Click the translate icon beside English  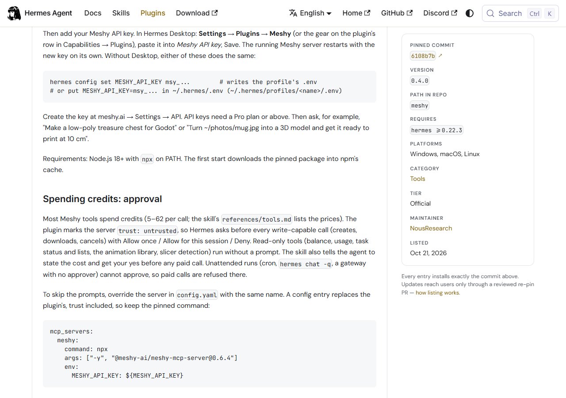pos(293,13)
